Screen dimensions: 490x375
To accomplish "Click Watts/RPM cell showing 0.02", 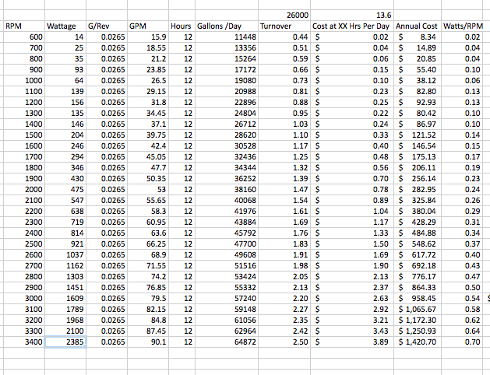I will pyautogui.click(x=464, y=37).
